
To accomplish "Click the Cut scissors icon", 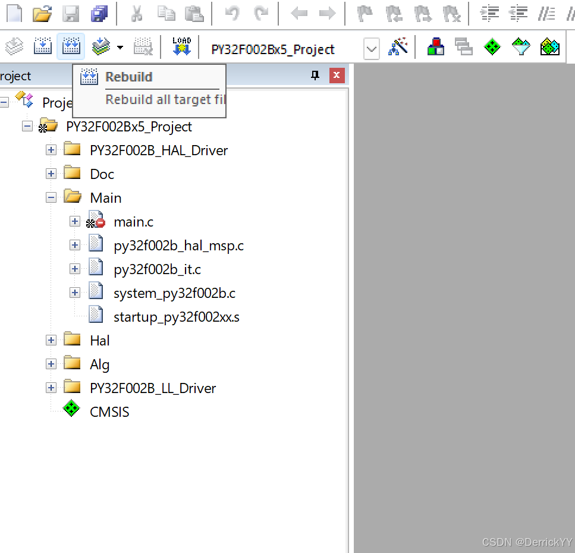I will [137, 14].
